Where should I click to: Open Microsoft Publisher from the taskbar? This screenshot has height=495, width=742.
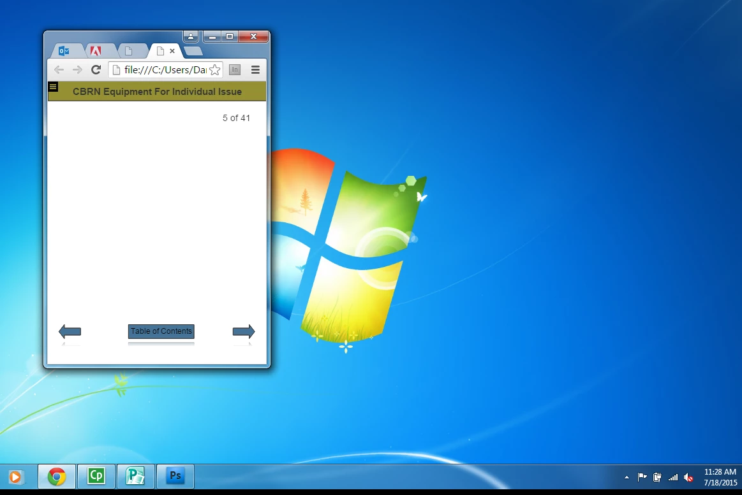135,476
